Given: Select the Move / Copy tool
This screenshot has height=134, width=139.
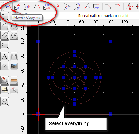Looking at the screenshot, I should click(8, 7).
